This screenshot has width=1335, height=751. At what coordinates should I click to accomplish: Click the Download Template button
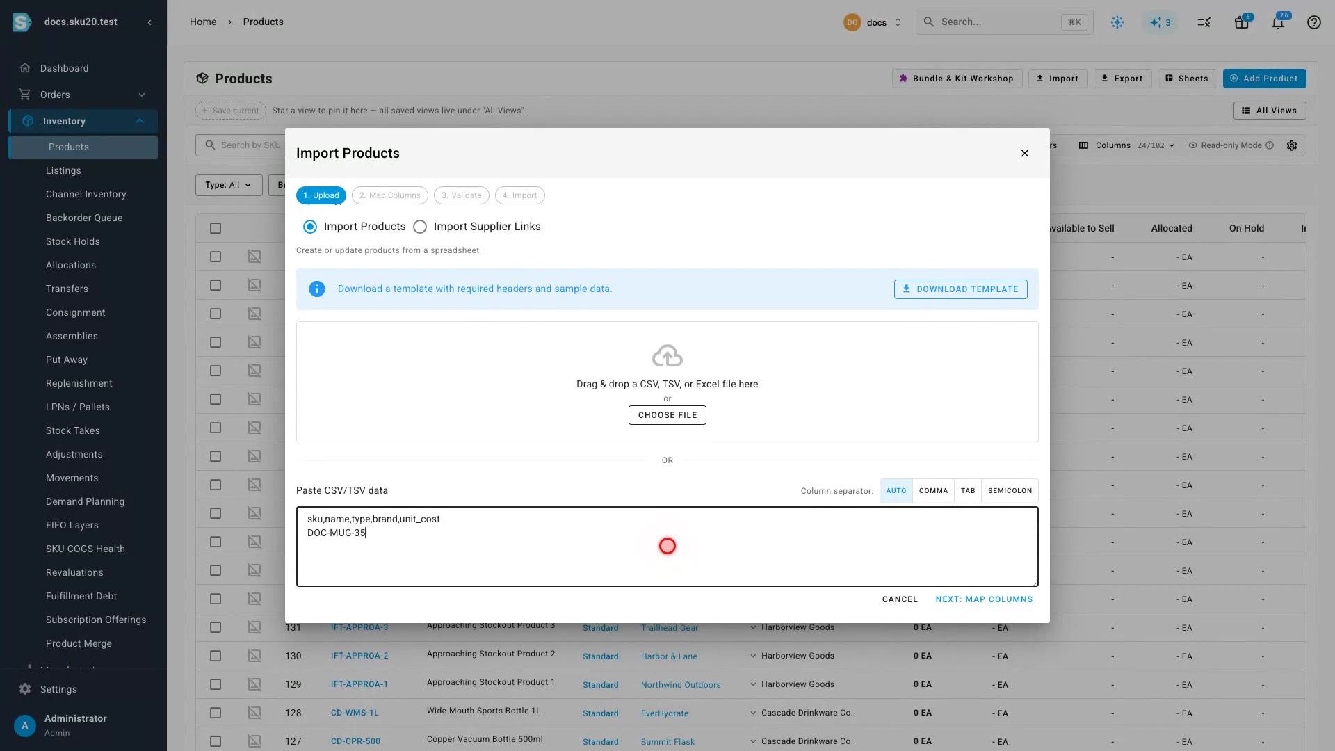[x=960, y=289]
